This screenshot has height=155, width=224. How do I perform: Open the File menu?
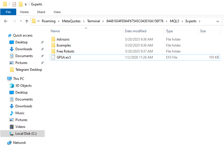pos(8,12)
